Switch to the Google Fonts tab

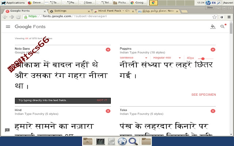(24, 11)
